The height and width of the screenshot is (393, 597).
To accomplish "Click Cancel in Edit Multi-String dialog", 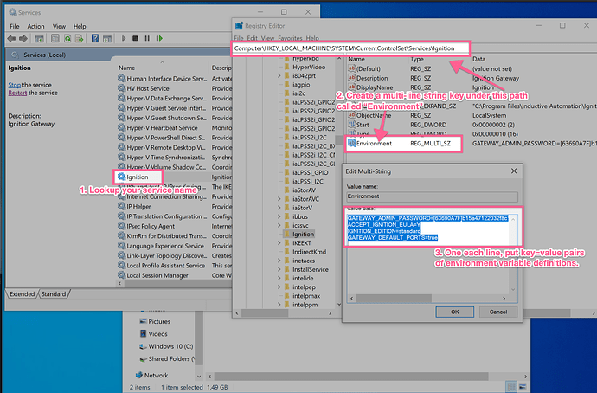I will click(x=498, y=312).
